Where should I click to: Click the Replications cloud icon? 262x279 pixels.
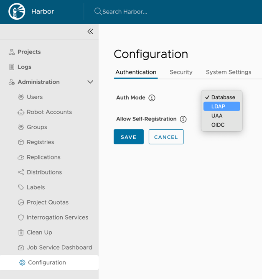coord(21,157)
